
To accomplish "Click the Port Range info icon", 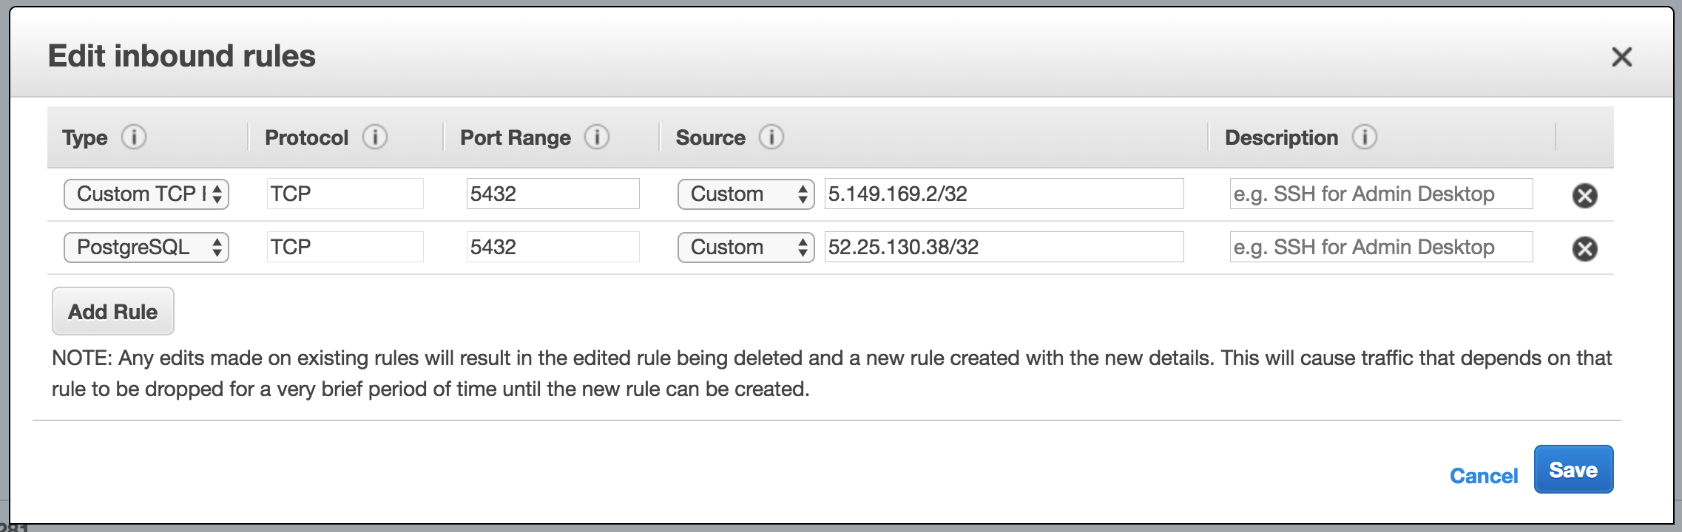I will tap(596, 137).
